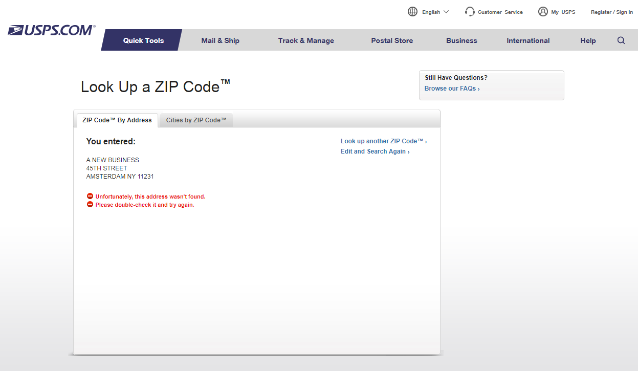Click Look up another ZIP Code link
The height and width of the screenshot is (371, 638).
[384, 141]
